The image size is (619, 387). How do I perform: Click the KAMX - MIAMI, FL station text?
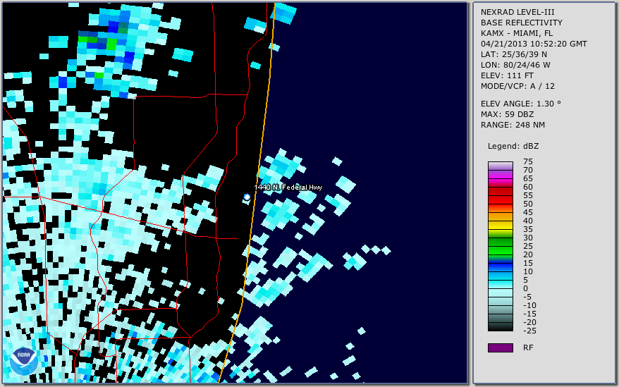click(x=517, y=33)
